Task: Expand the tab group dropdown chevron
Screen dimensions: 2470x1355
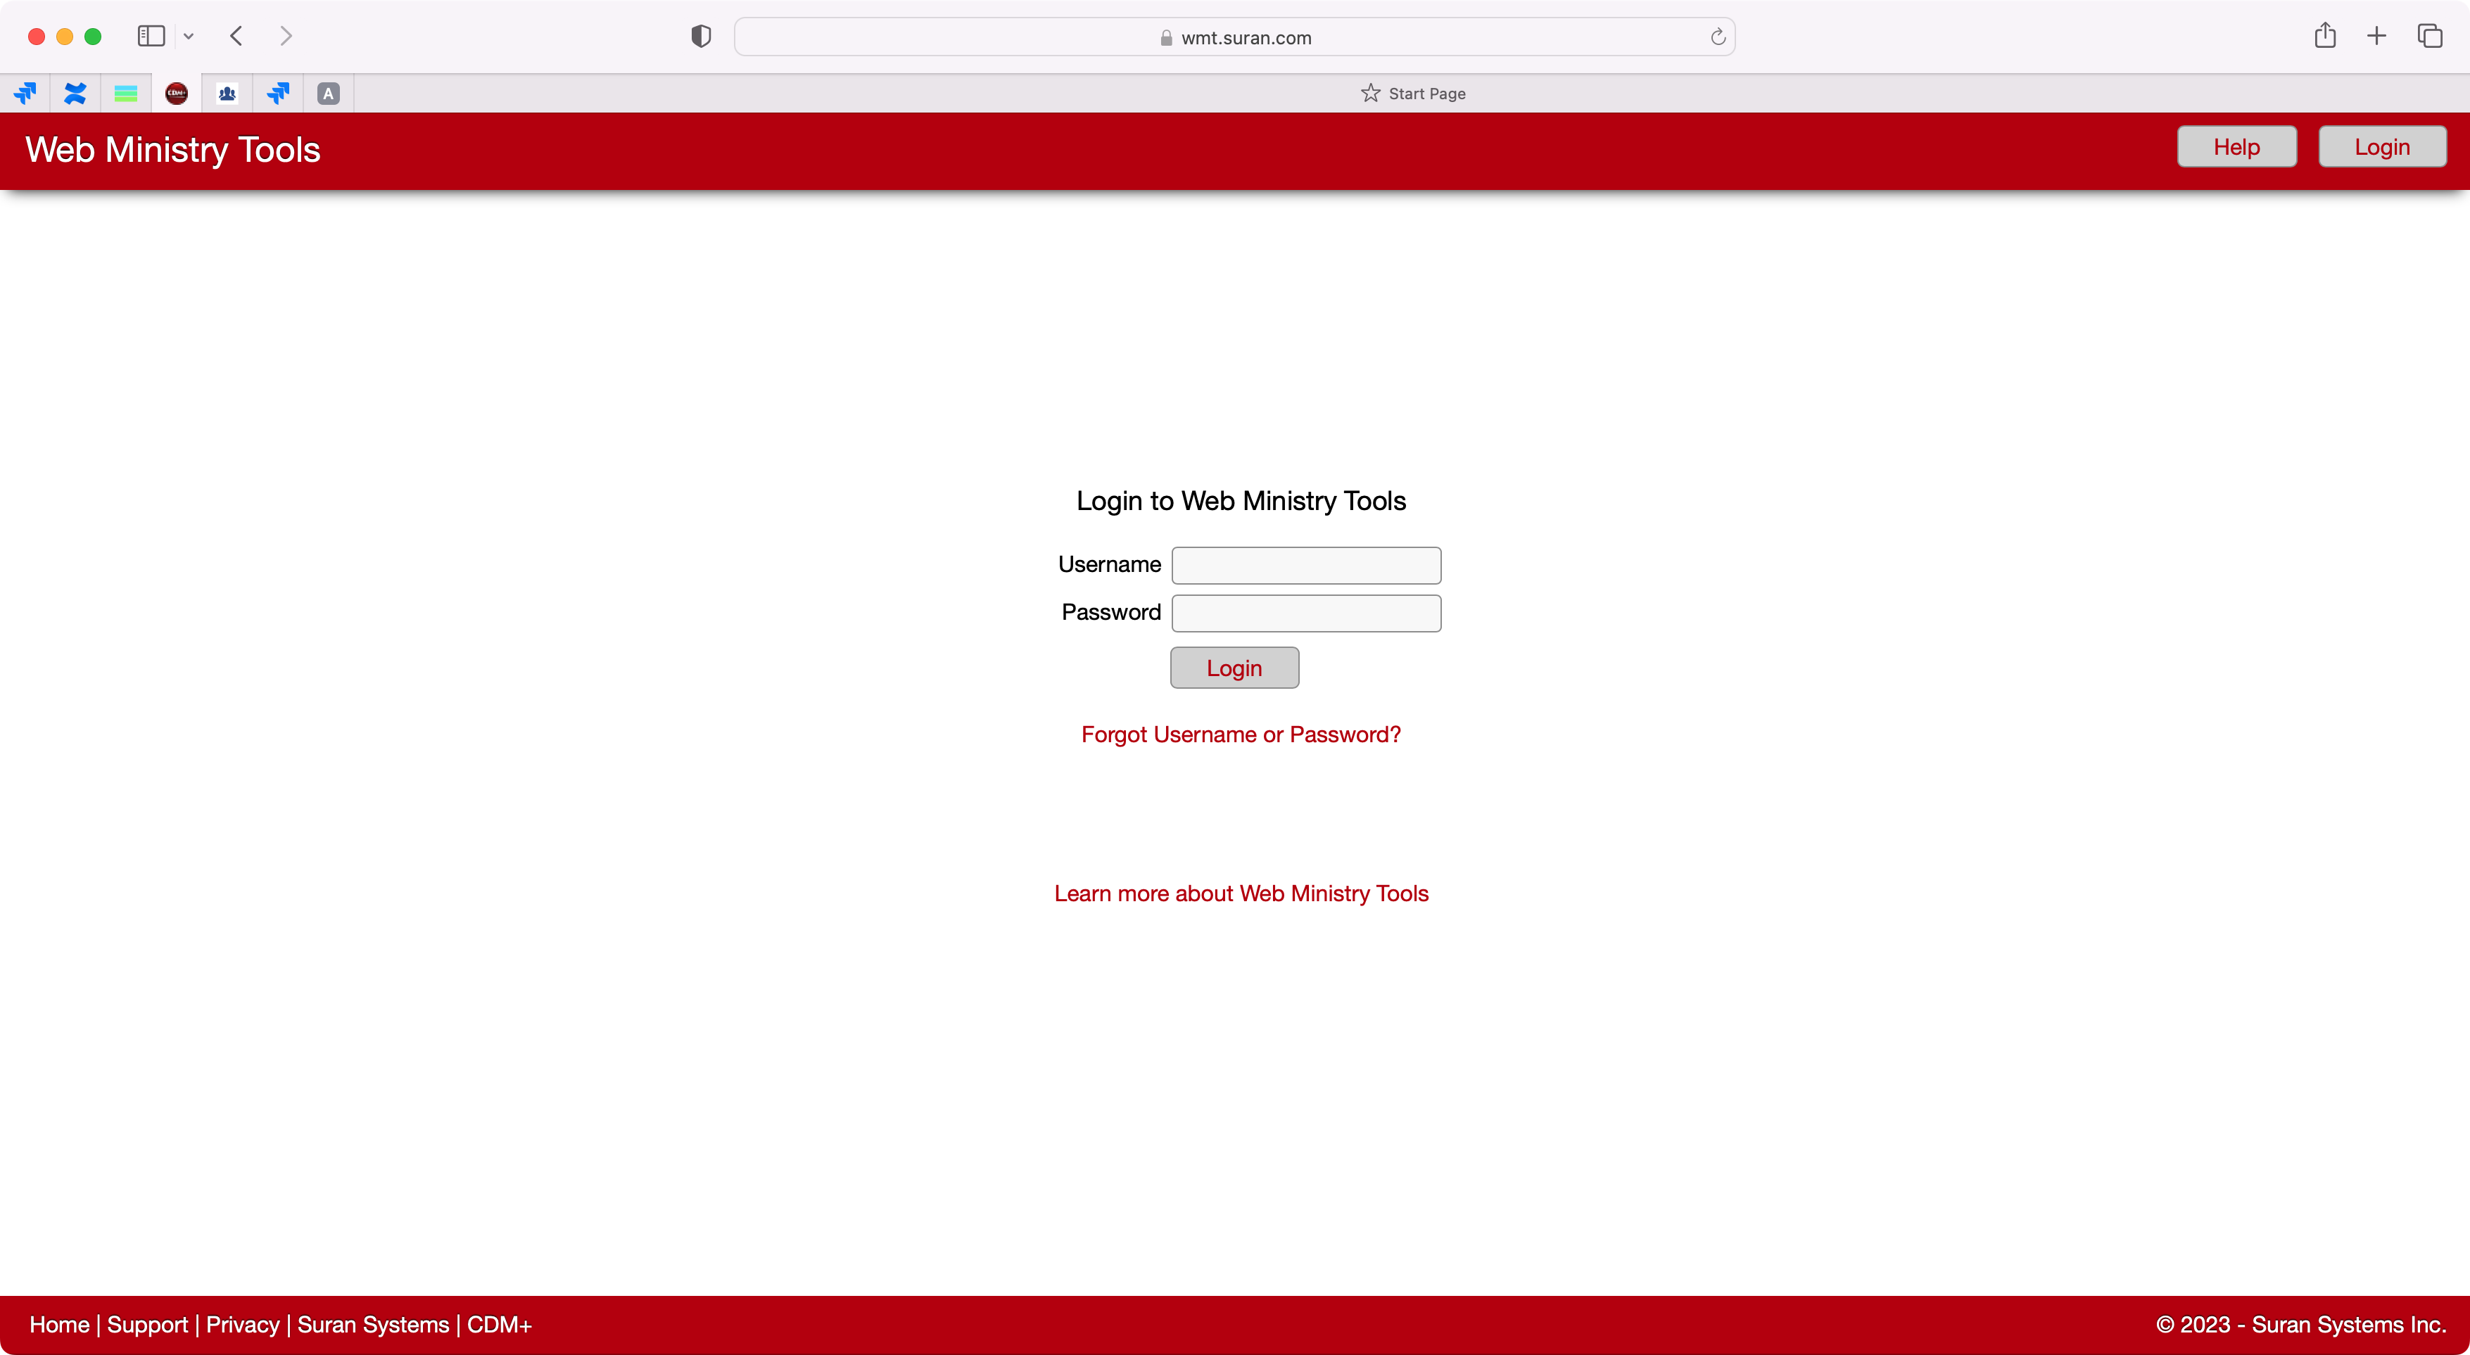Action: (189, 37)
